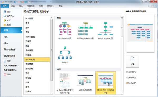
Task: Select the 基本组织结构图 template
Action: click(x=65, y=31)
